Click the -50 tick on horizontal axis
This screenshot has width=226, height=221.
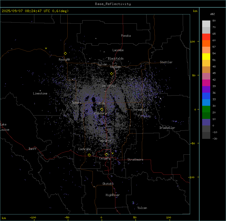pos(67,217)
